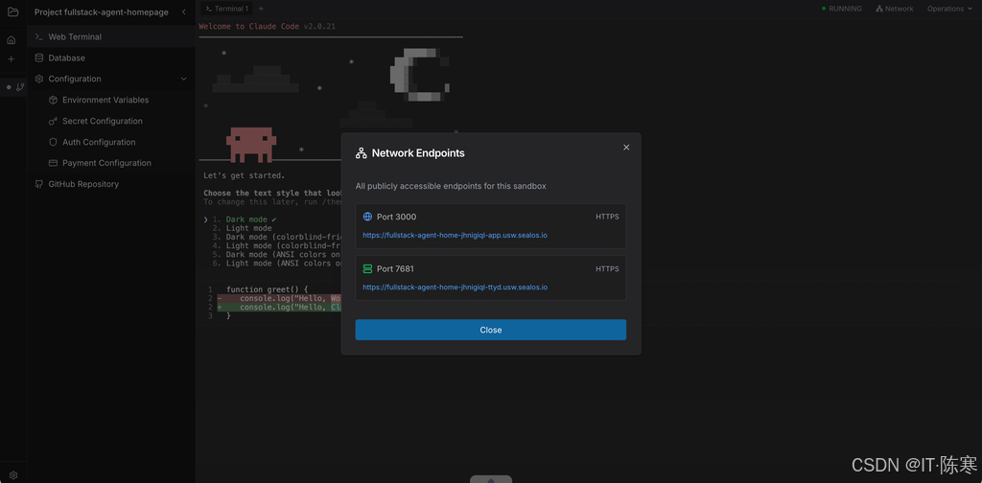Screen dimensions: 982x483
Task: Click the Port 7681 label
Action: (x=395, y=268)
